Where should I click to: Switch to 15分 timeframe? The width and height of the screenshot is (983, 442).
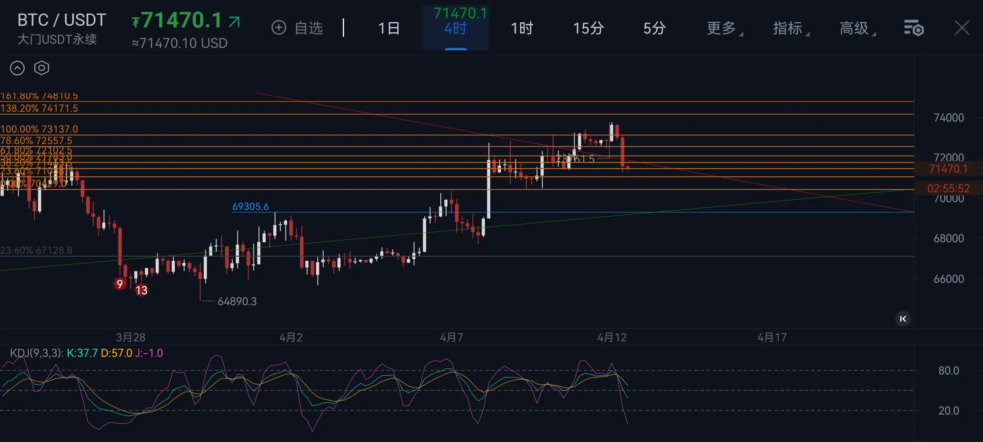588,28
